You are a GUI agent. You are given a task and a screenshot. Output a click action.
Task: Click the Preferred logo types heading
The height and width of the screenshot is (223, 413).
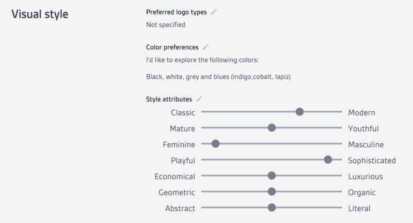click(176, 12)
